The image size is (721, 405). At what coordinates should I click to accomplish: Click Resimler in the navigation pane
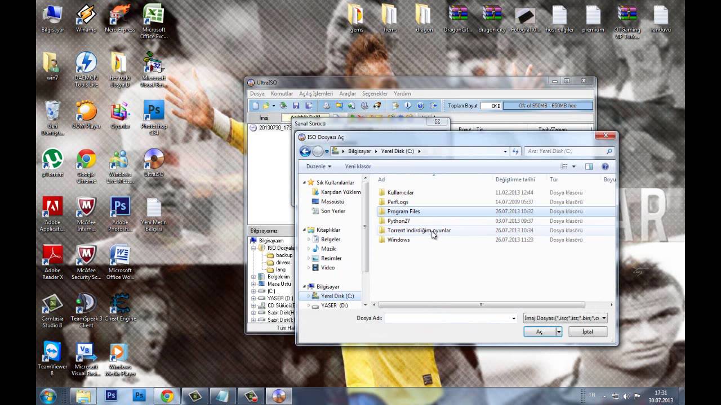(x=331, y=258)
